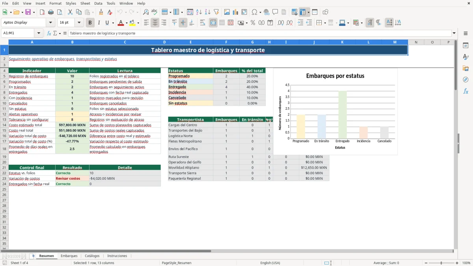Run the spelling check

pos(155,12)
